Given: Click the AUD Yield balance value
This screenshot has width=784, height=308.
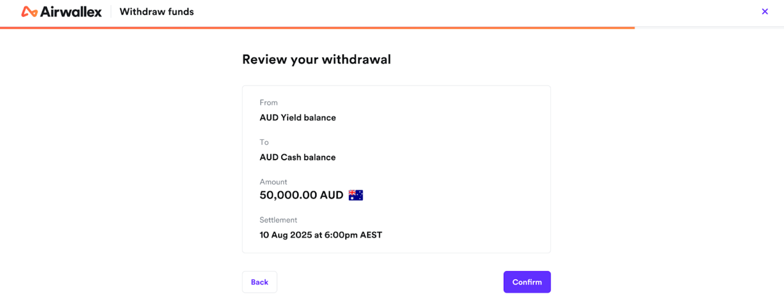Looking at the screenshot, I should click(298, 118).
